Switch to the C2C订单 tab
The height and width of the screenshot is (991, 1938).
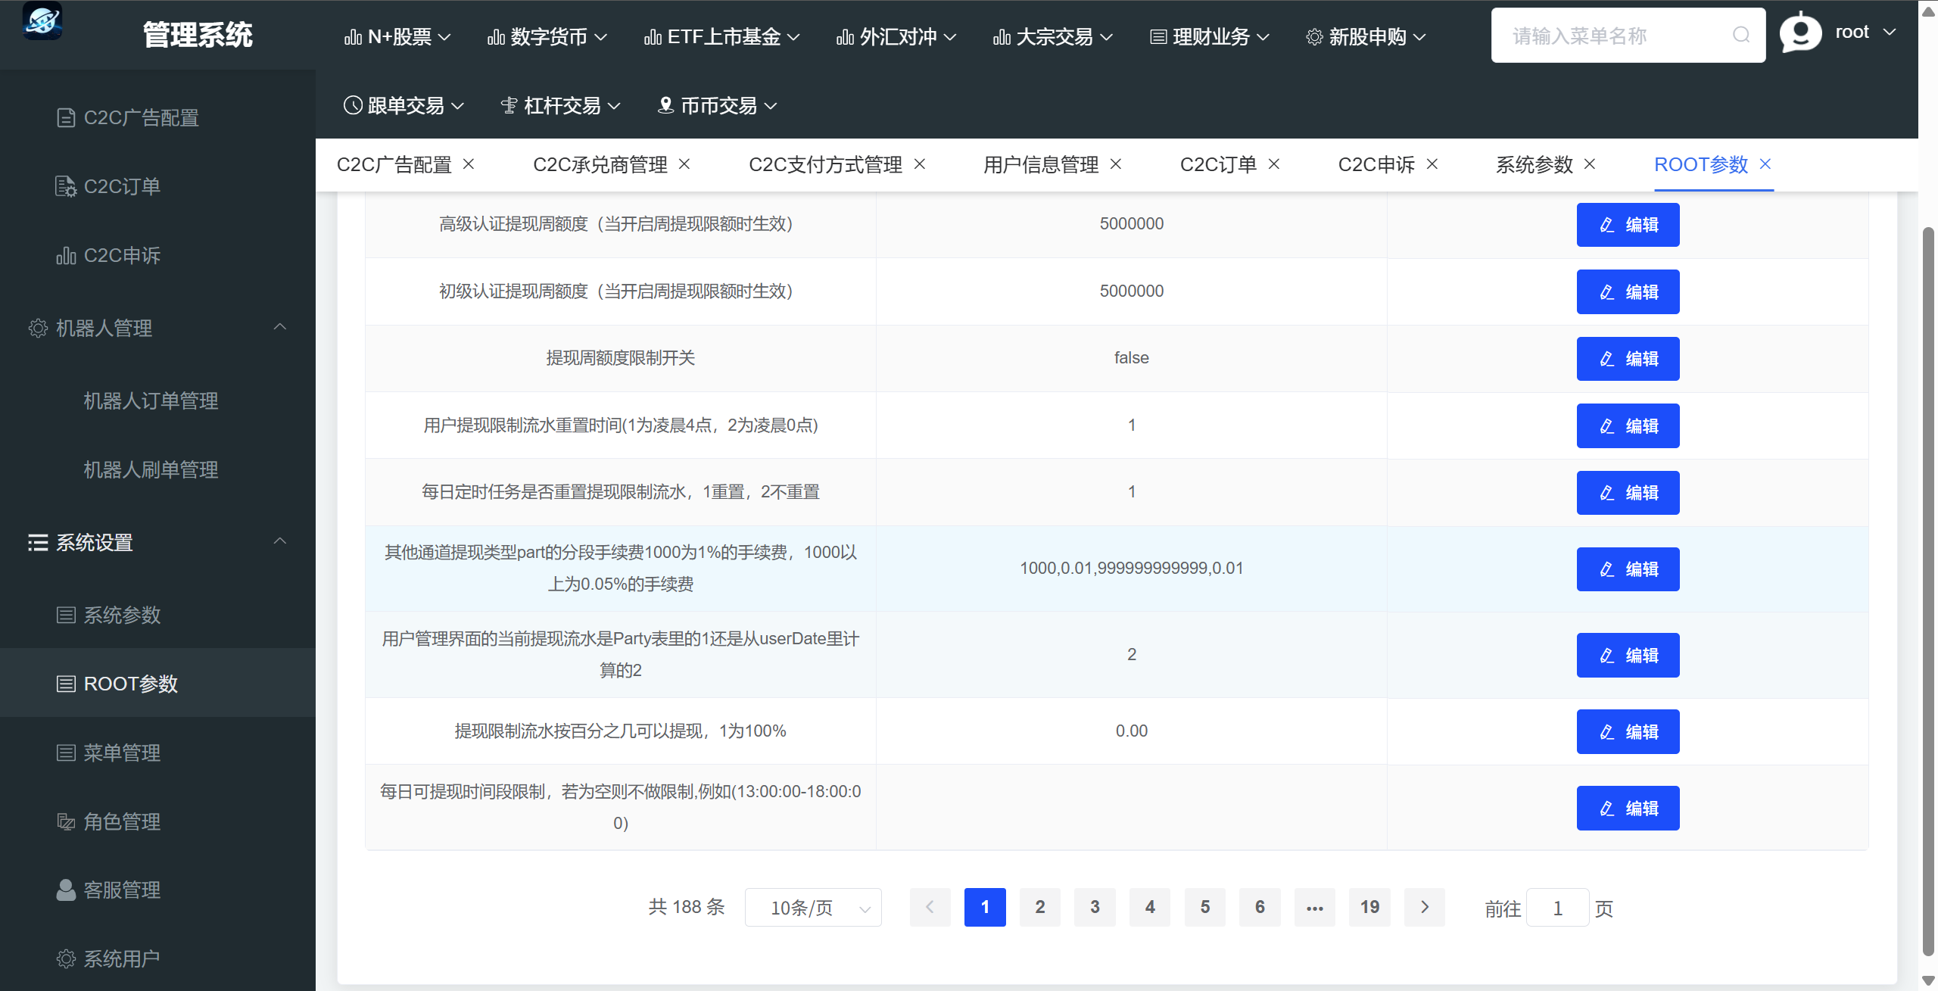click(1217, 164)
